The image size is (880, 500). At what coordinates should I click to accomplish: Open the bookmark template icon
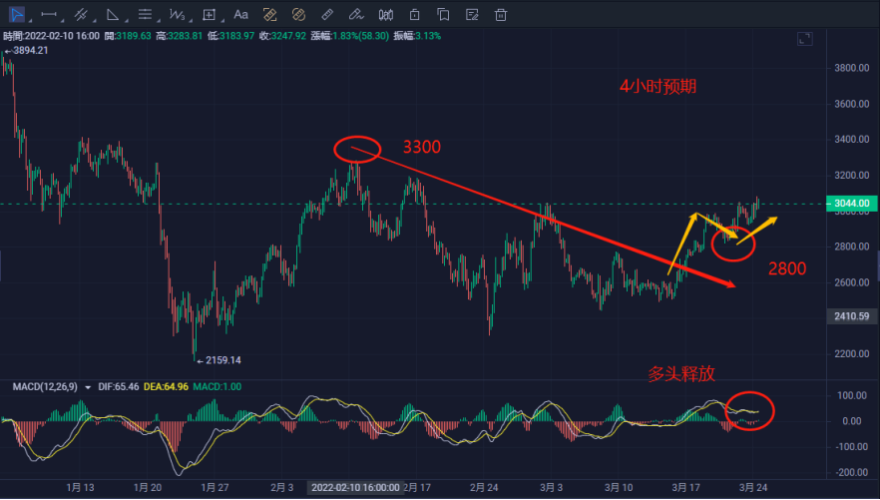tap(444, 15)
